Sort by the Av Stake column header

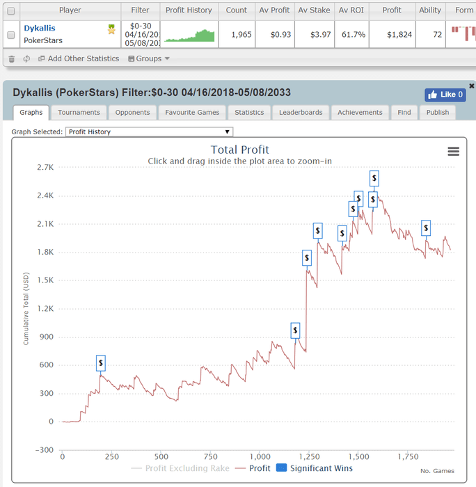click(314, 10)
